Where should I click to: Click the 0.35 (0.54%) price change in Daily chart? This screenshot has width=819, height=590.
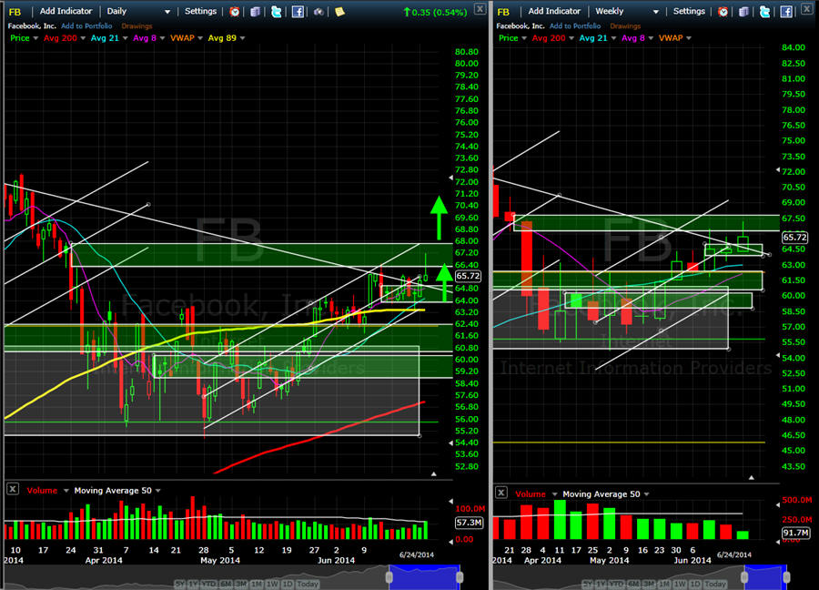pos(435,12)
